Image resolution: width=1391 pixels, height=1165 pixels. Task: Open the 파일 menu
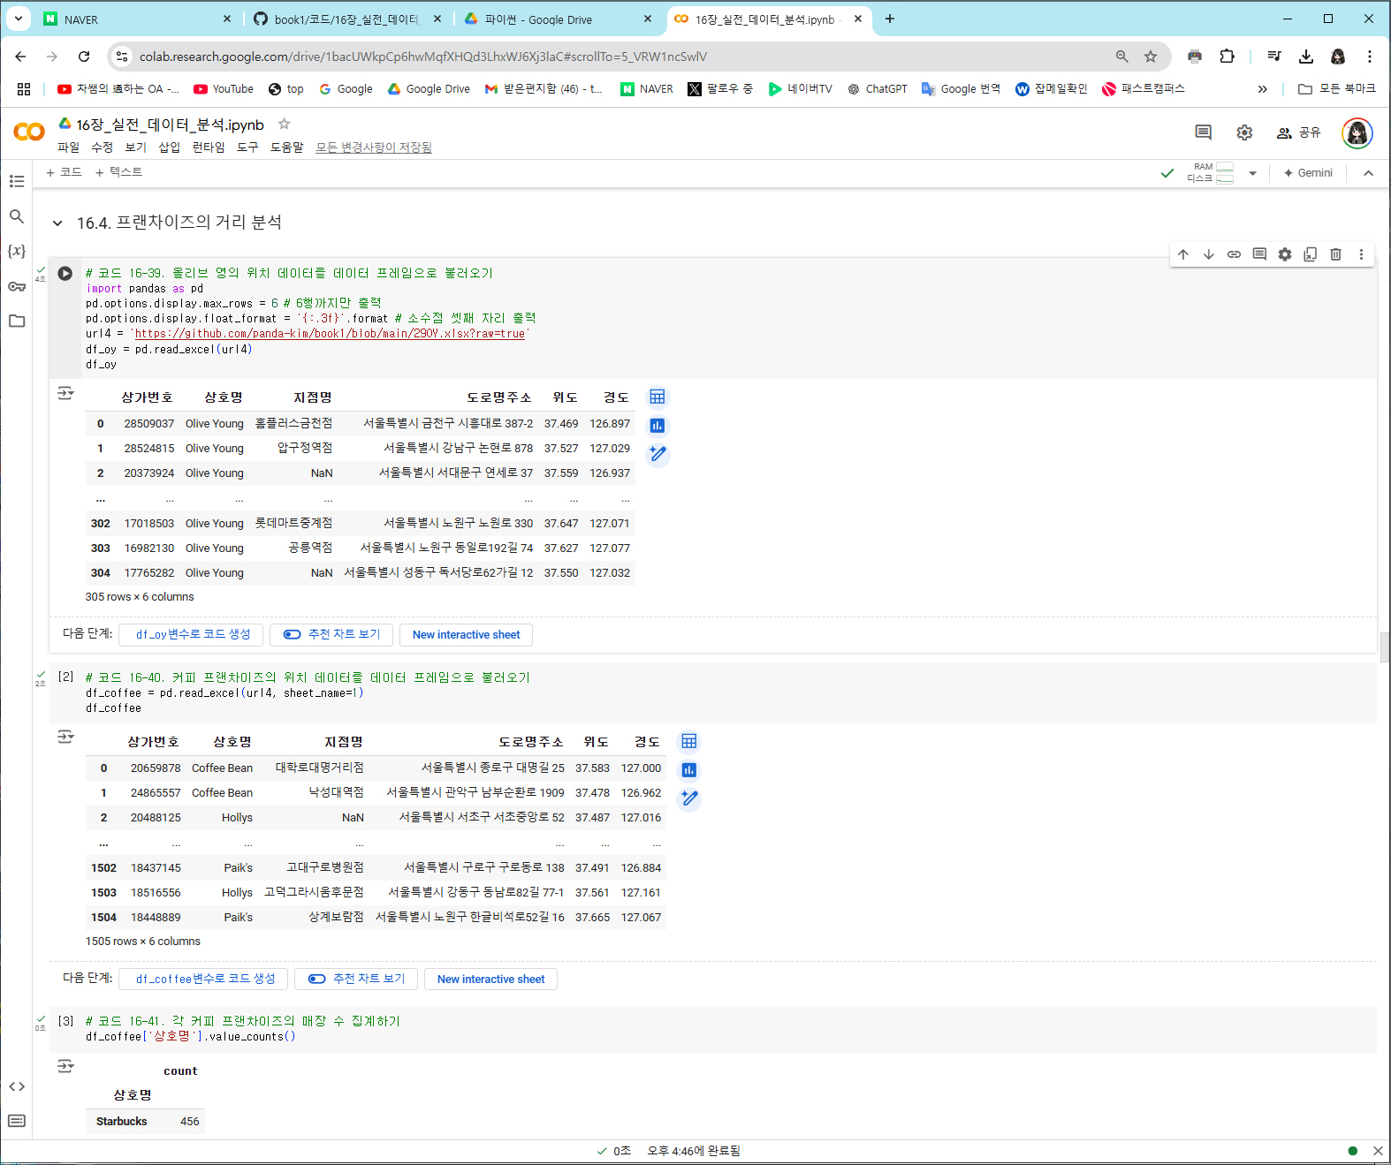[x=68, y=148]
